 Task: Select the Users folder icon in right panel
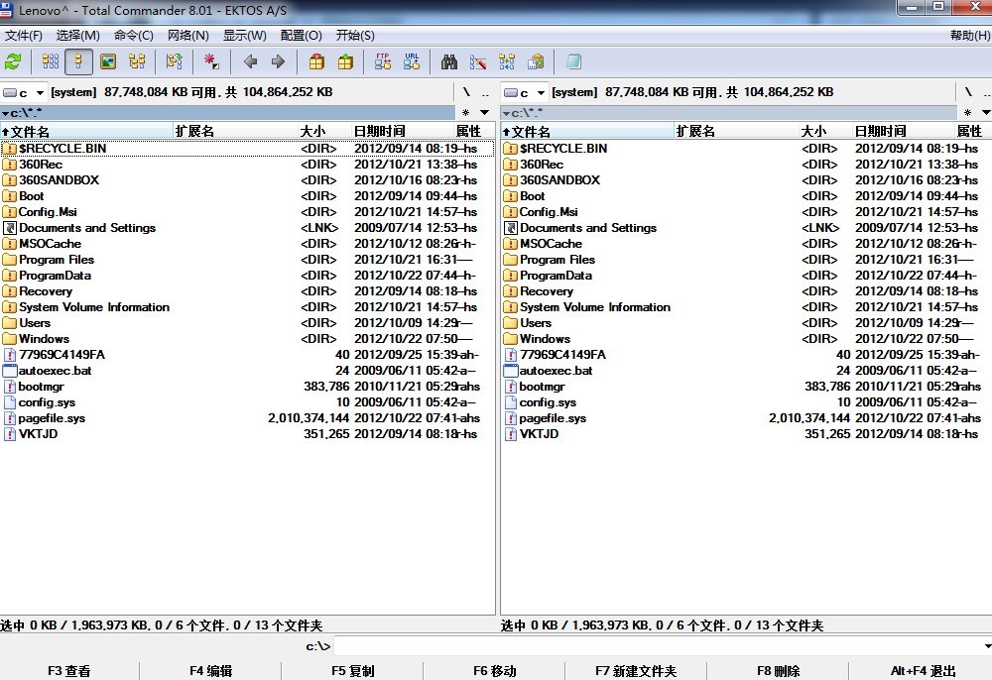[510, 323]
